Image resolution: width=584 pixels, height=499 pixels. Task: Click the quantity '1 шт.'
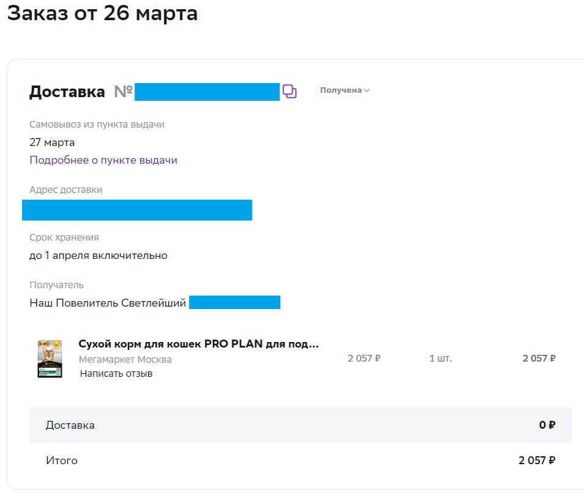pos(440,359)
